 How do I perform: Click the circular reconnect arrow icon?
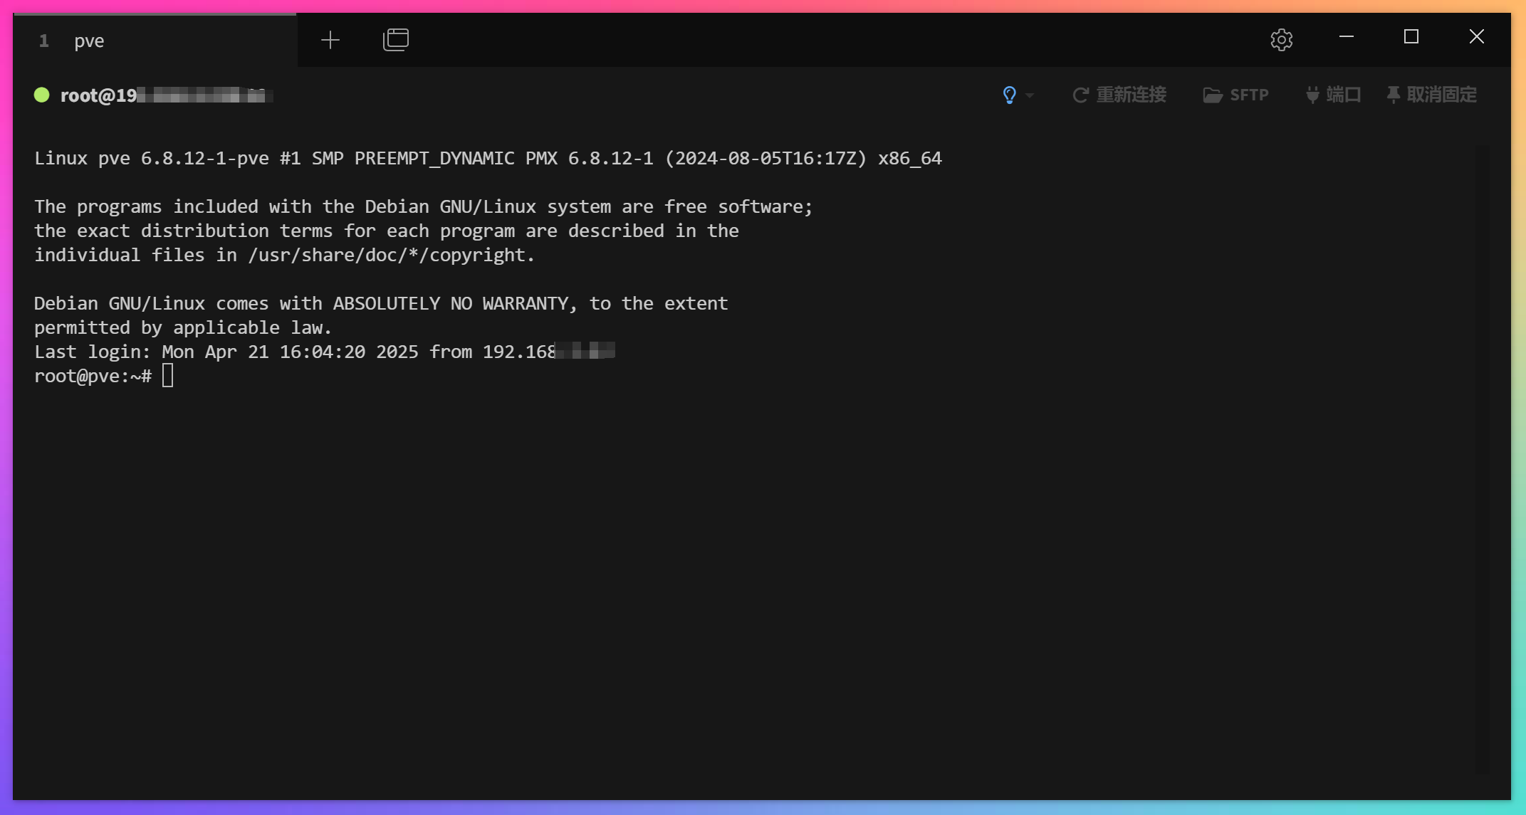1080,95
